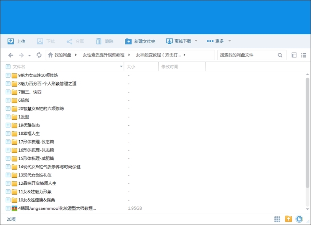
Task: Open the navigation history dropdown arrow
Action: click(30, 56)
